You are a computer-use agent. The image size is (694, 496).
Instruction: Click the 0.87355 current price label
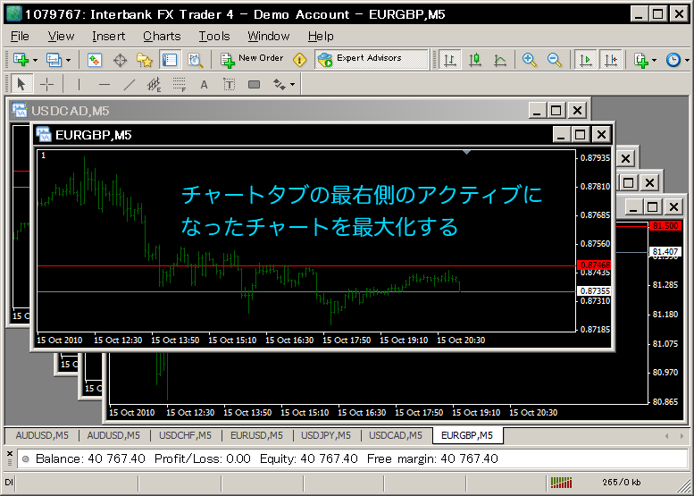(x=594, y=291)
